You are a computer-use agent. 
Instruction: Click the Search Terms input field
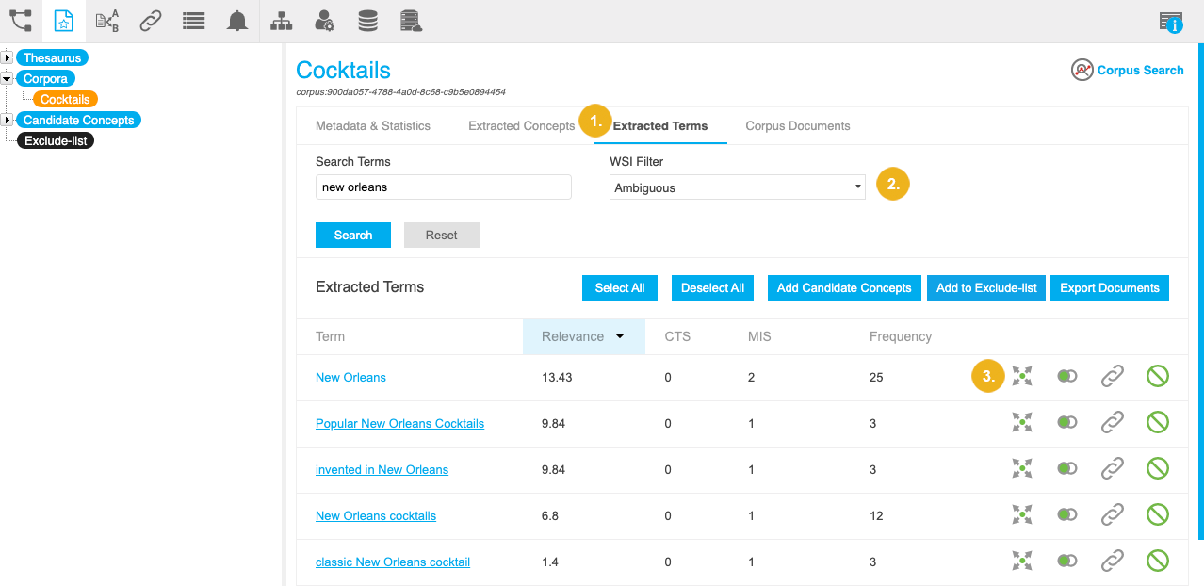(443, 187)
